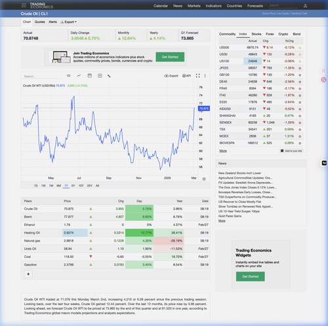The image size is (328, 326).
Task: Click the plus button below Gasoline row
Action: click(x=28, y=274)
